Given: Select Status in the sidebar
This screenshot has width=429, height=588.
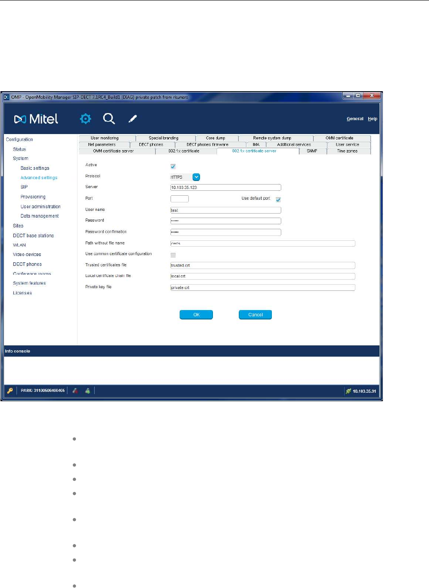Looking at the screenshot, I should (20, 149).
